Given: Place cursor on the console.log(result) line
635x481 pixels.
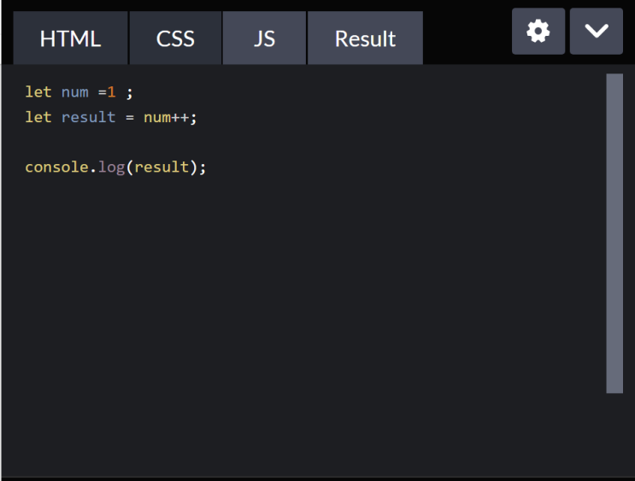Looking at the screenshot, I should pos(115,167).
